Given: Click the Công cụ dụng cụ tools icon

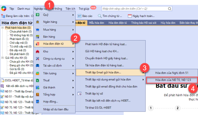Looking at the screenshot, I should coord(38,59).
